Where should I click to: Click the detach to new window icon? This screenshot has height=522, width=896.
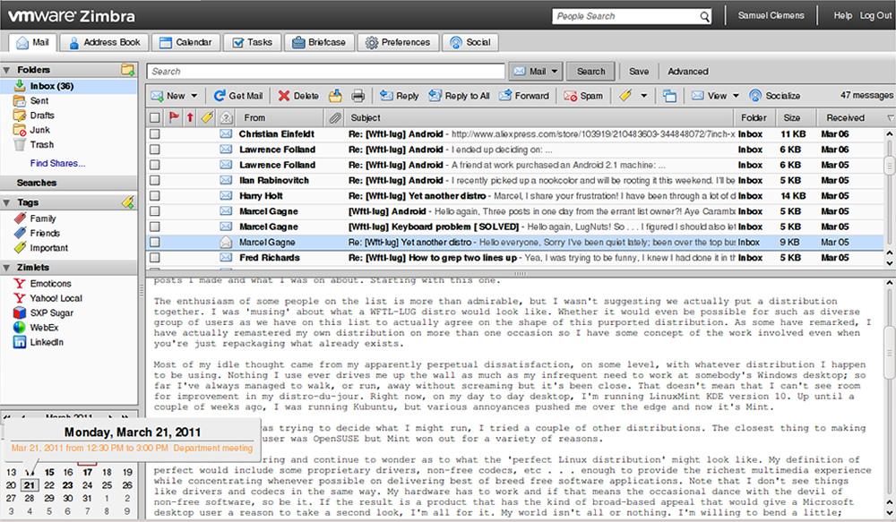(x=669, y=96)
